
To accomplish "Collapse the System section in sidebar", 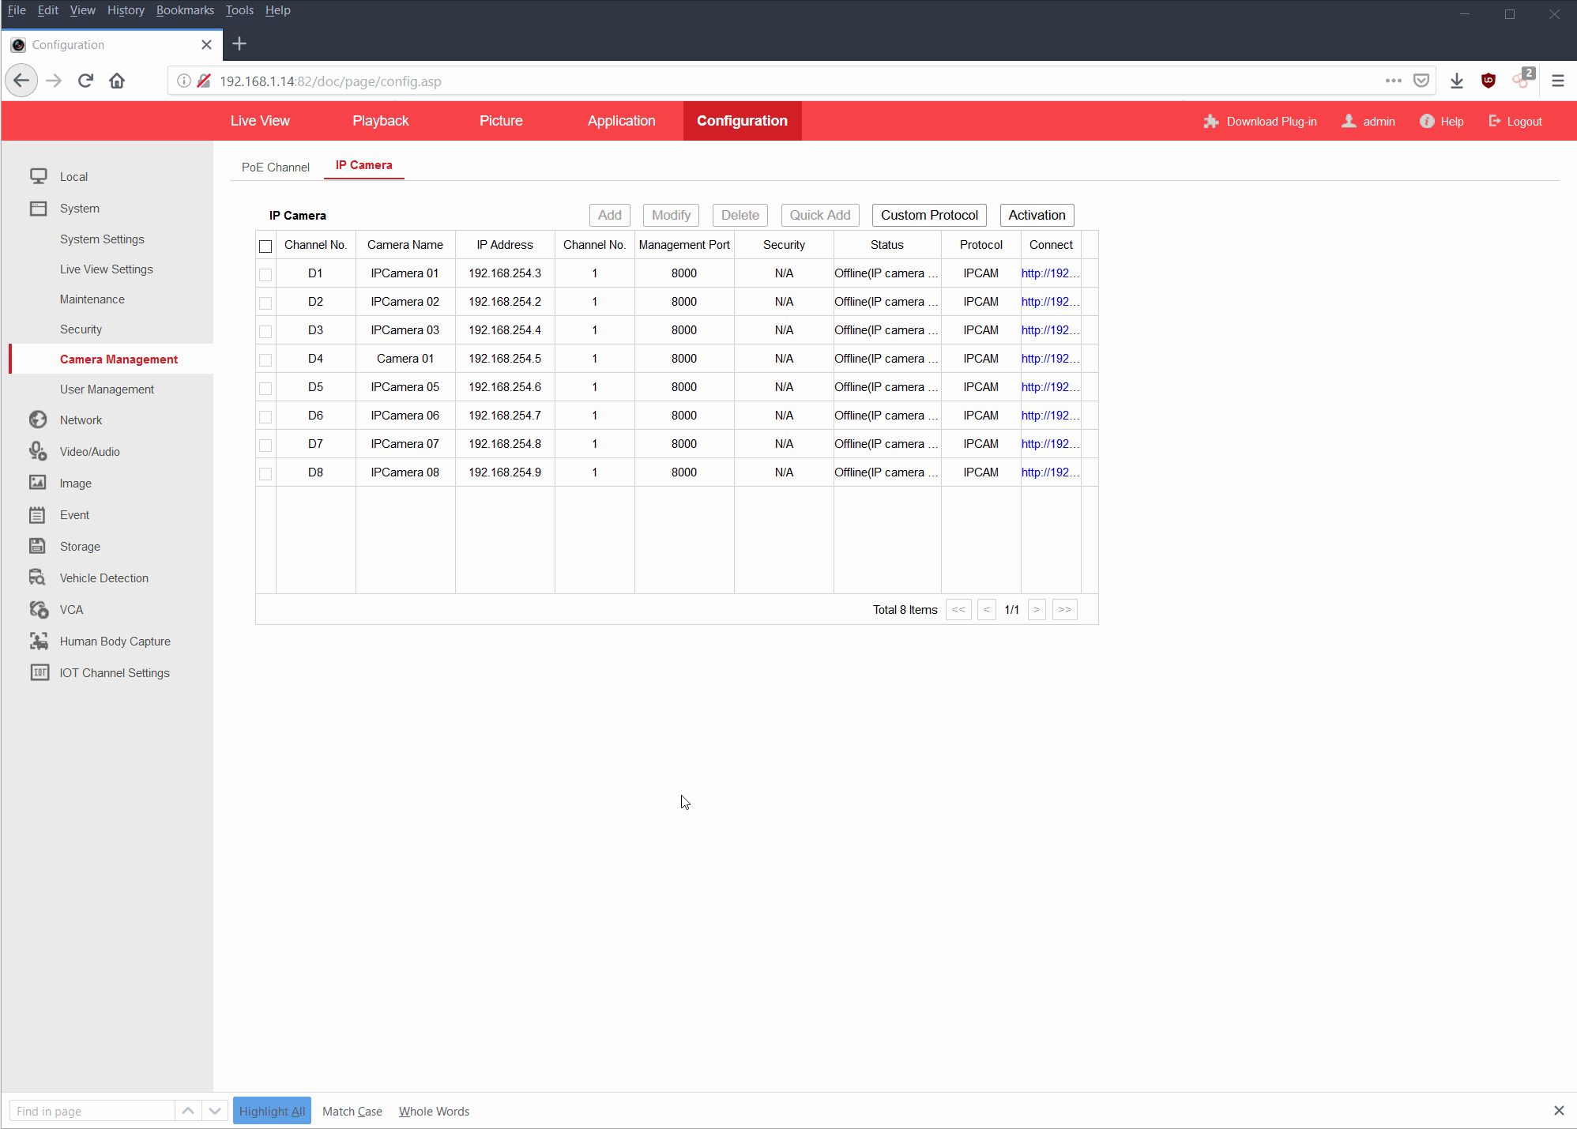I will tap(79, 209).
